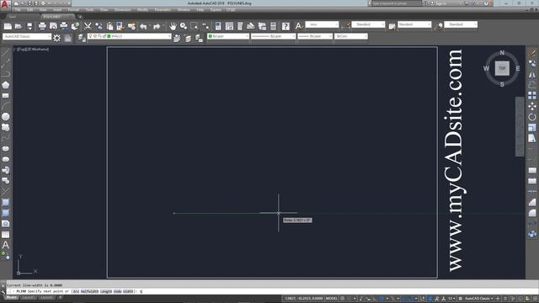
Task: Expand the text style dropdown
Action: click(x=337, y=24)
